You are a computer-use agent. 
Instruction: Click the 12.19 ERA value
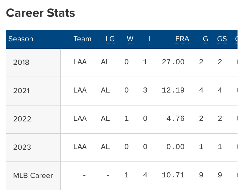point(173,90)
